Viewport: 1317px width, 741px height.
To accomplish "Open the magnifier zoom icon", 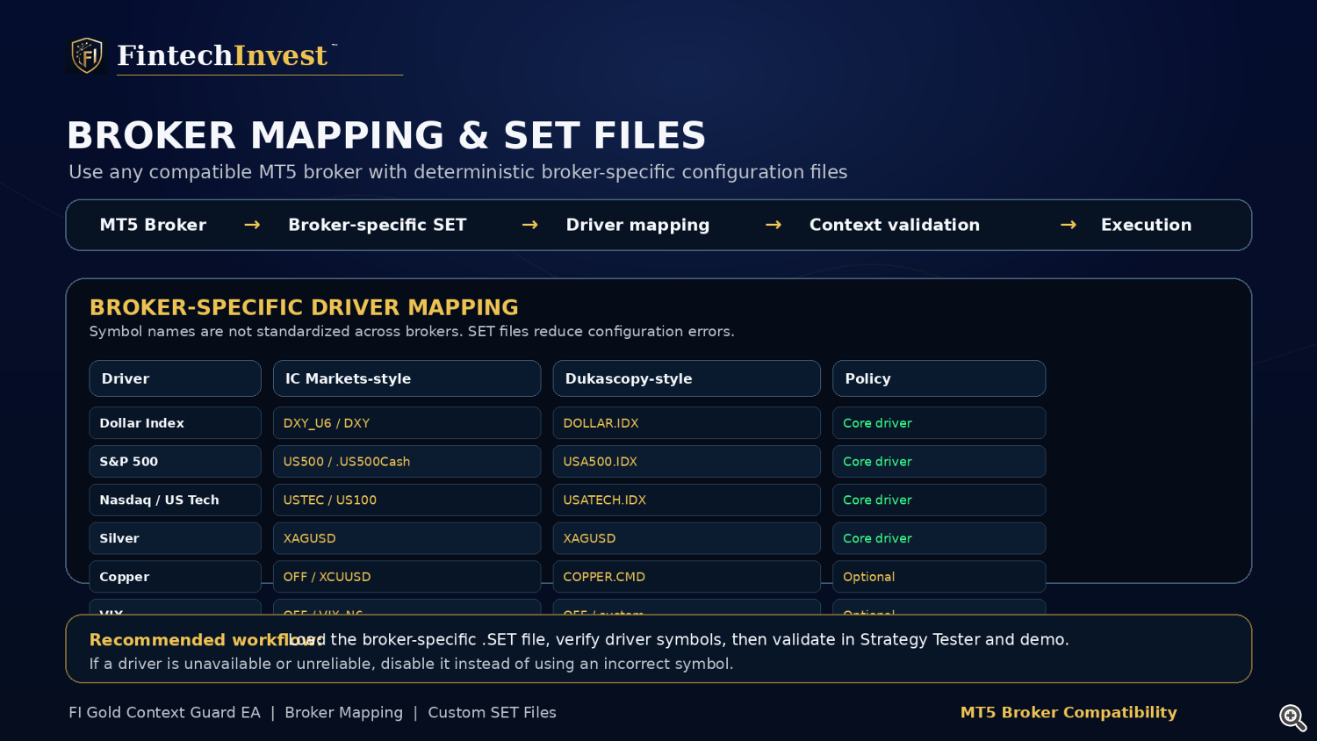I will pos(1292,717).
